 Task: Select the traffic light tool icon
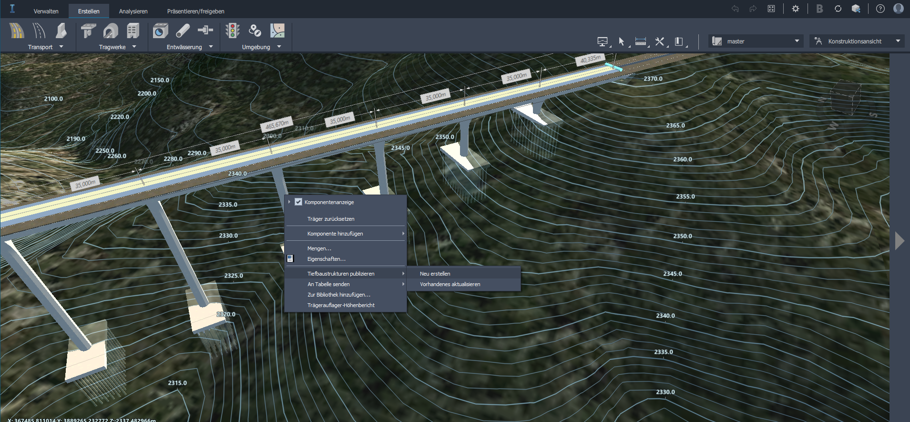(x=233, y=31)
